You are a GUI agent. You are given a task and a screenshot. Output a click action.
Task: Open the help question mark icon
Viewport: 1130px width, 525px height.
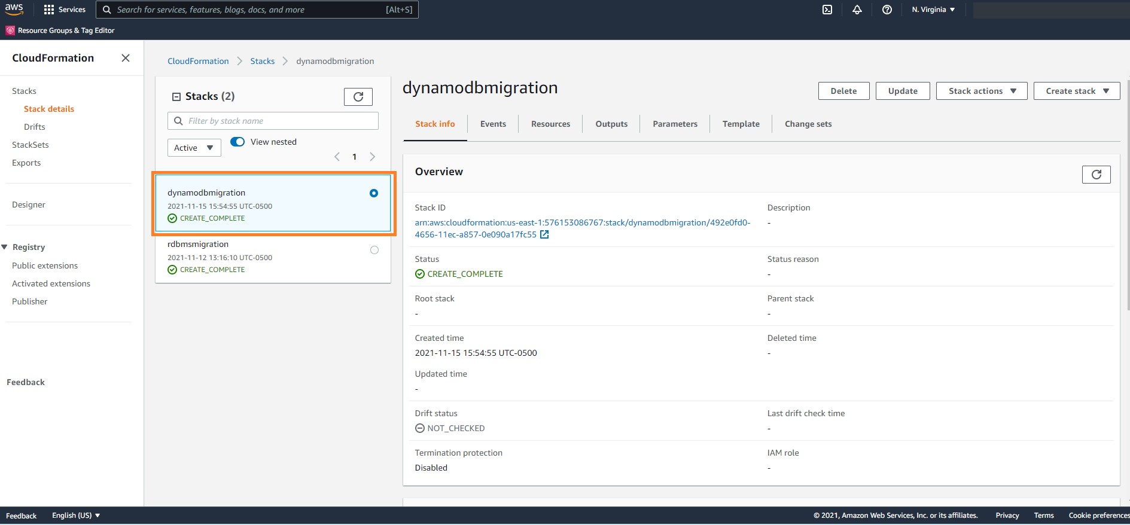click(887, 10)
